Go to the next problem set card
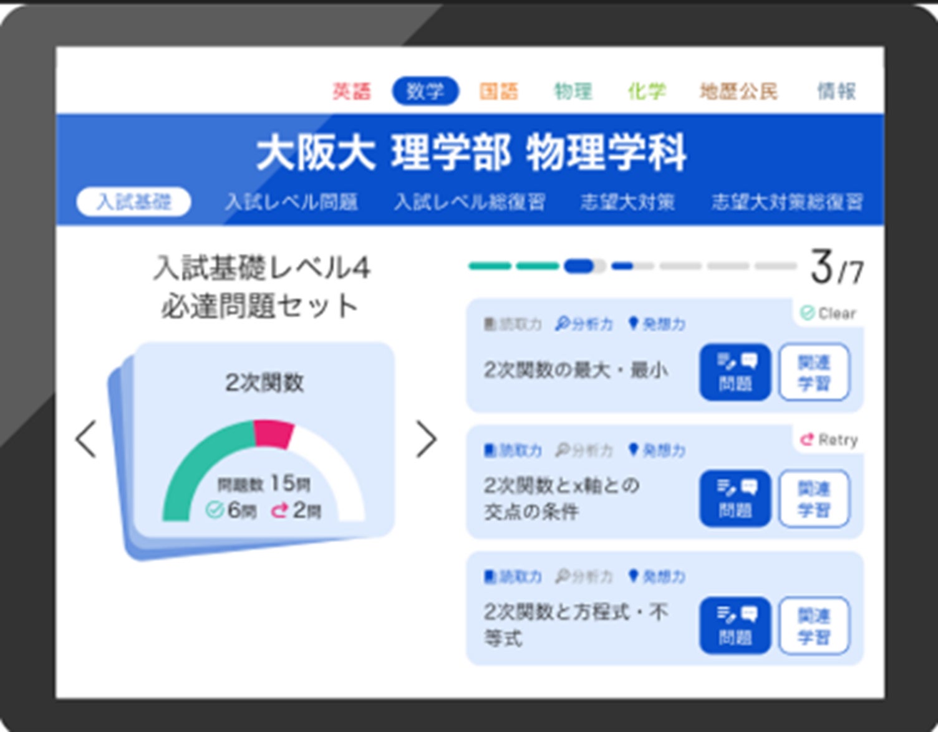The width and height of the screenshot is (938, 732). click(426, 439)
